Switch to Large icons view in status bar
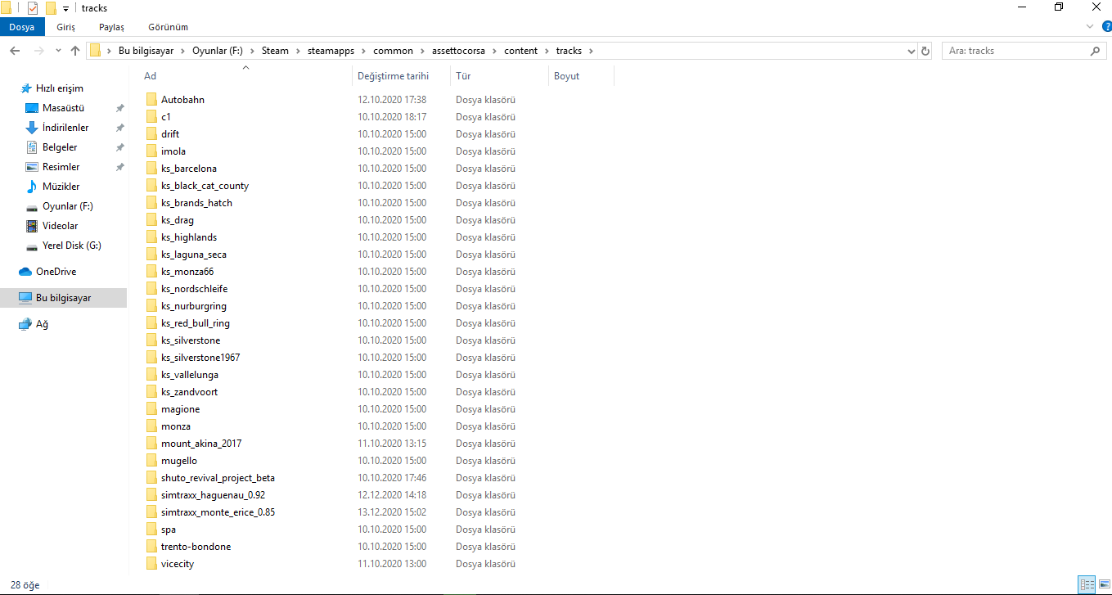This screenshot has width=1112, height=595. click(1103, 585)
